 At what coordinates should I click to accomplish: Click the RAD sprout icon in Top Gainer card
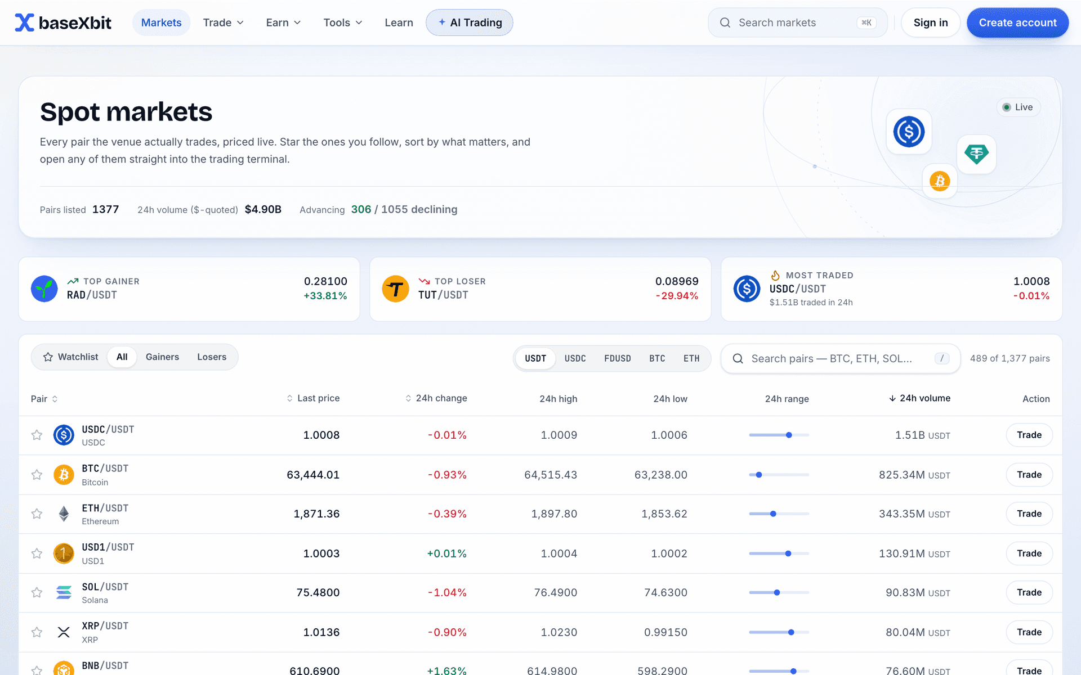[44, 289]
